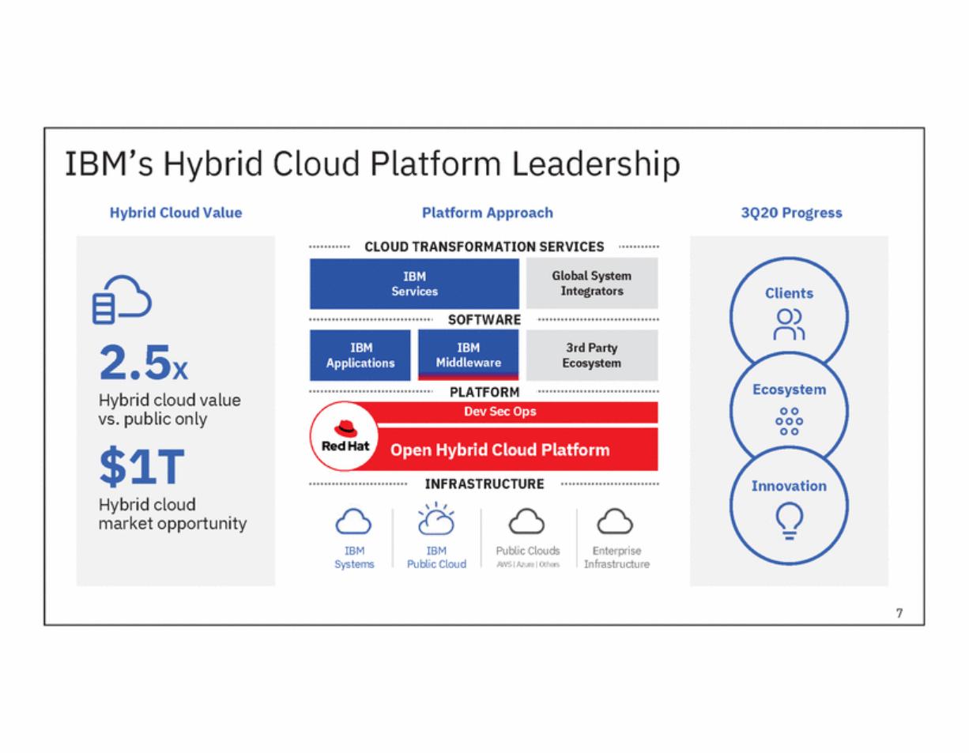
Task: Click the text Hybrid cloud market opportunity
Action: click(x=172, y=514)
